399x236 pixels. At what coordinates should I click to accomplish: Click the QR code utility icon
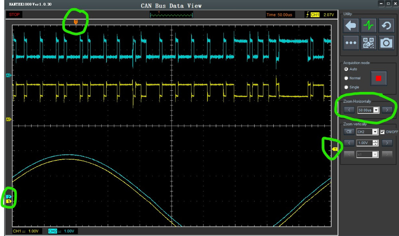(369, 43)
